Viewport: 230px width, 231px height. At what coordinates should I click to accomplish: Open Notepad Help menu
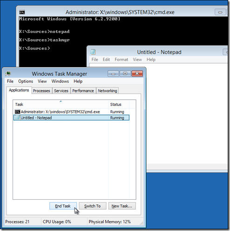151,60
